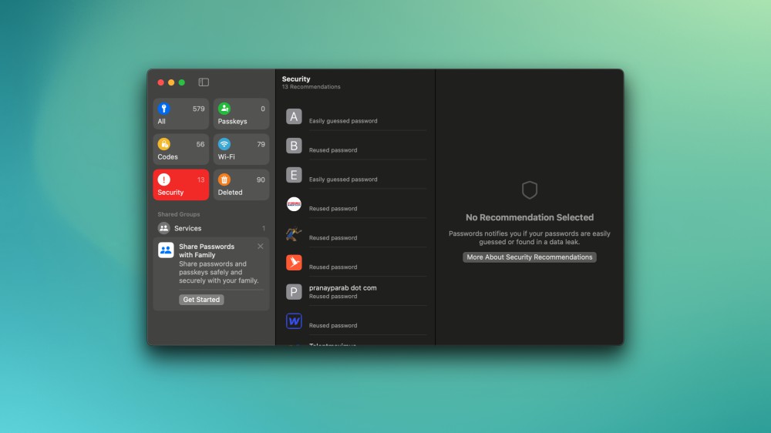Toggle the sidebar with the panel icon
The image size is (771, 433).
click(204, 82)
